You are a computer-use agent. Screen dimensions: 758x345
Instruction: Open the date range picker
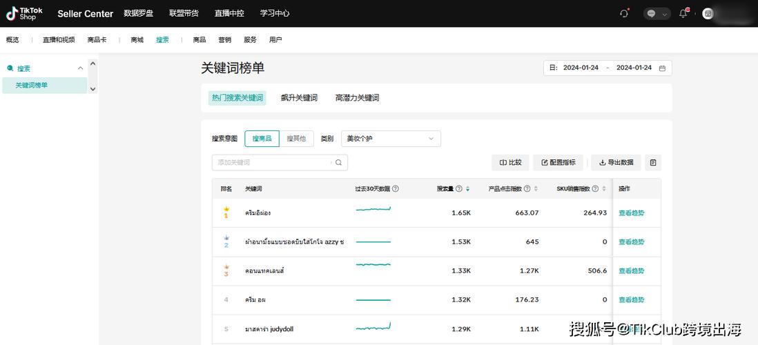click(608, 68)
